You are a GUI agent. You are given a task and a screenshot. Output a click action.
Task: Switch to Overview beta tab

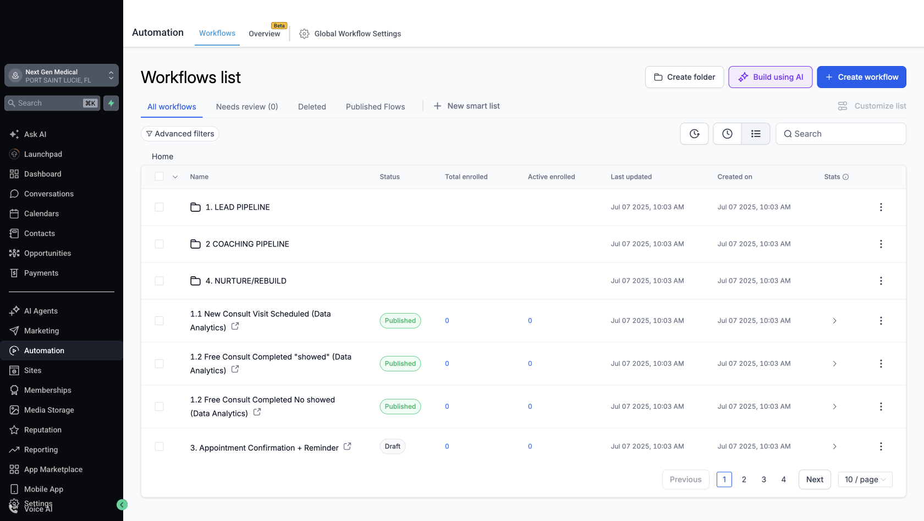[x=265, y=34]
